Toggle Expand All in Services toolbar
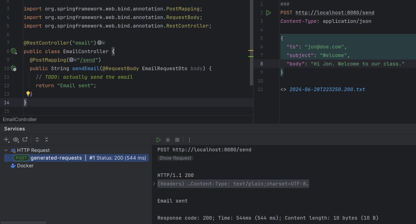Viewport: 416px width, 224px height. [x=37, y=140]
